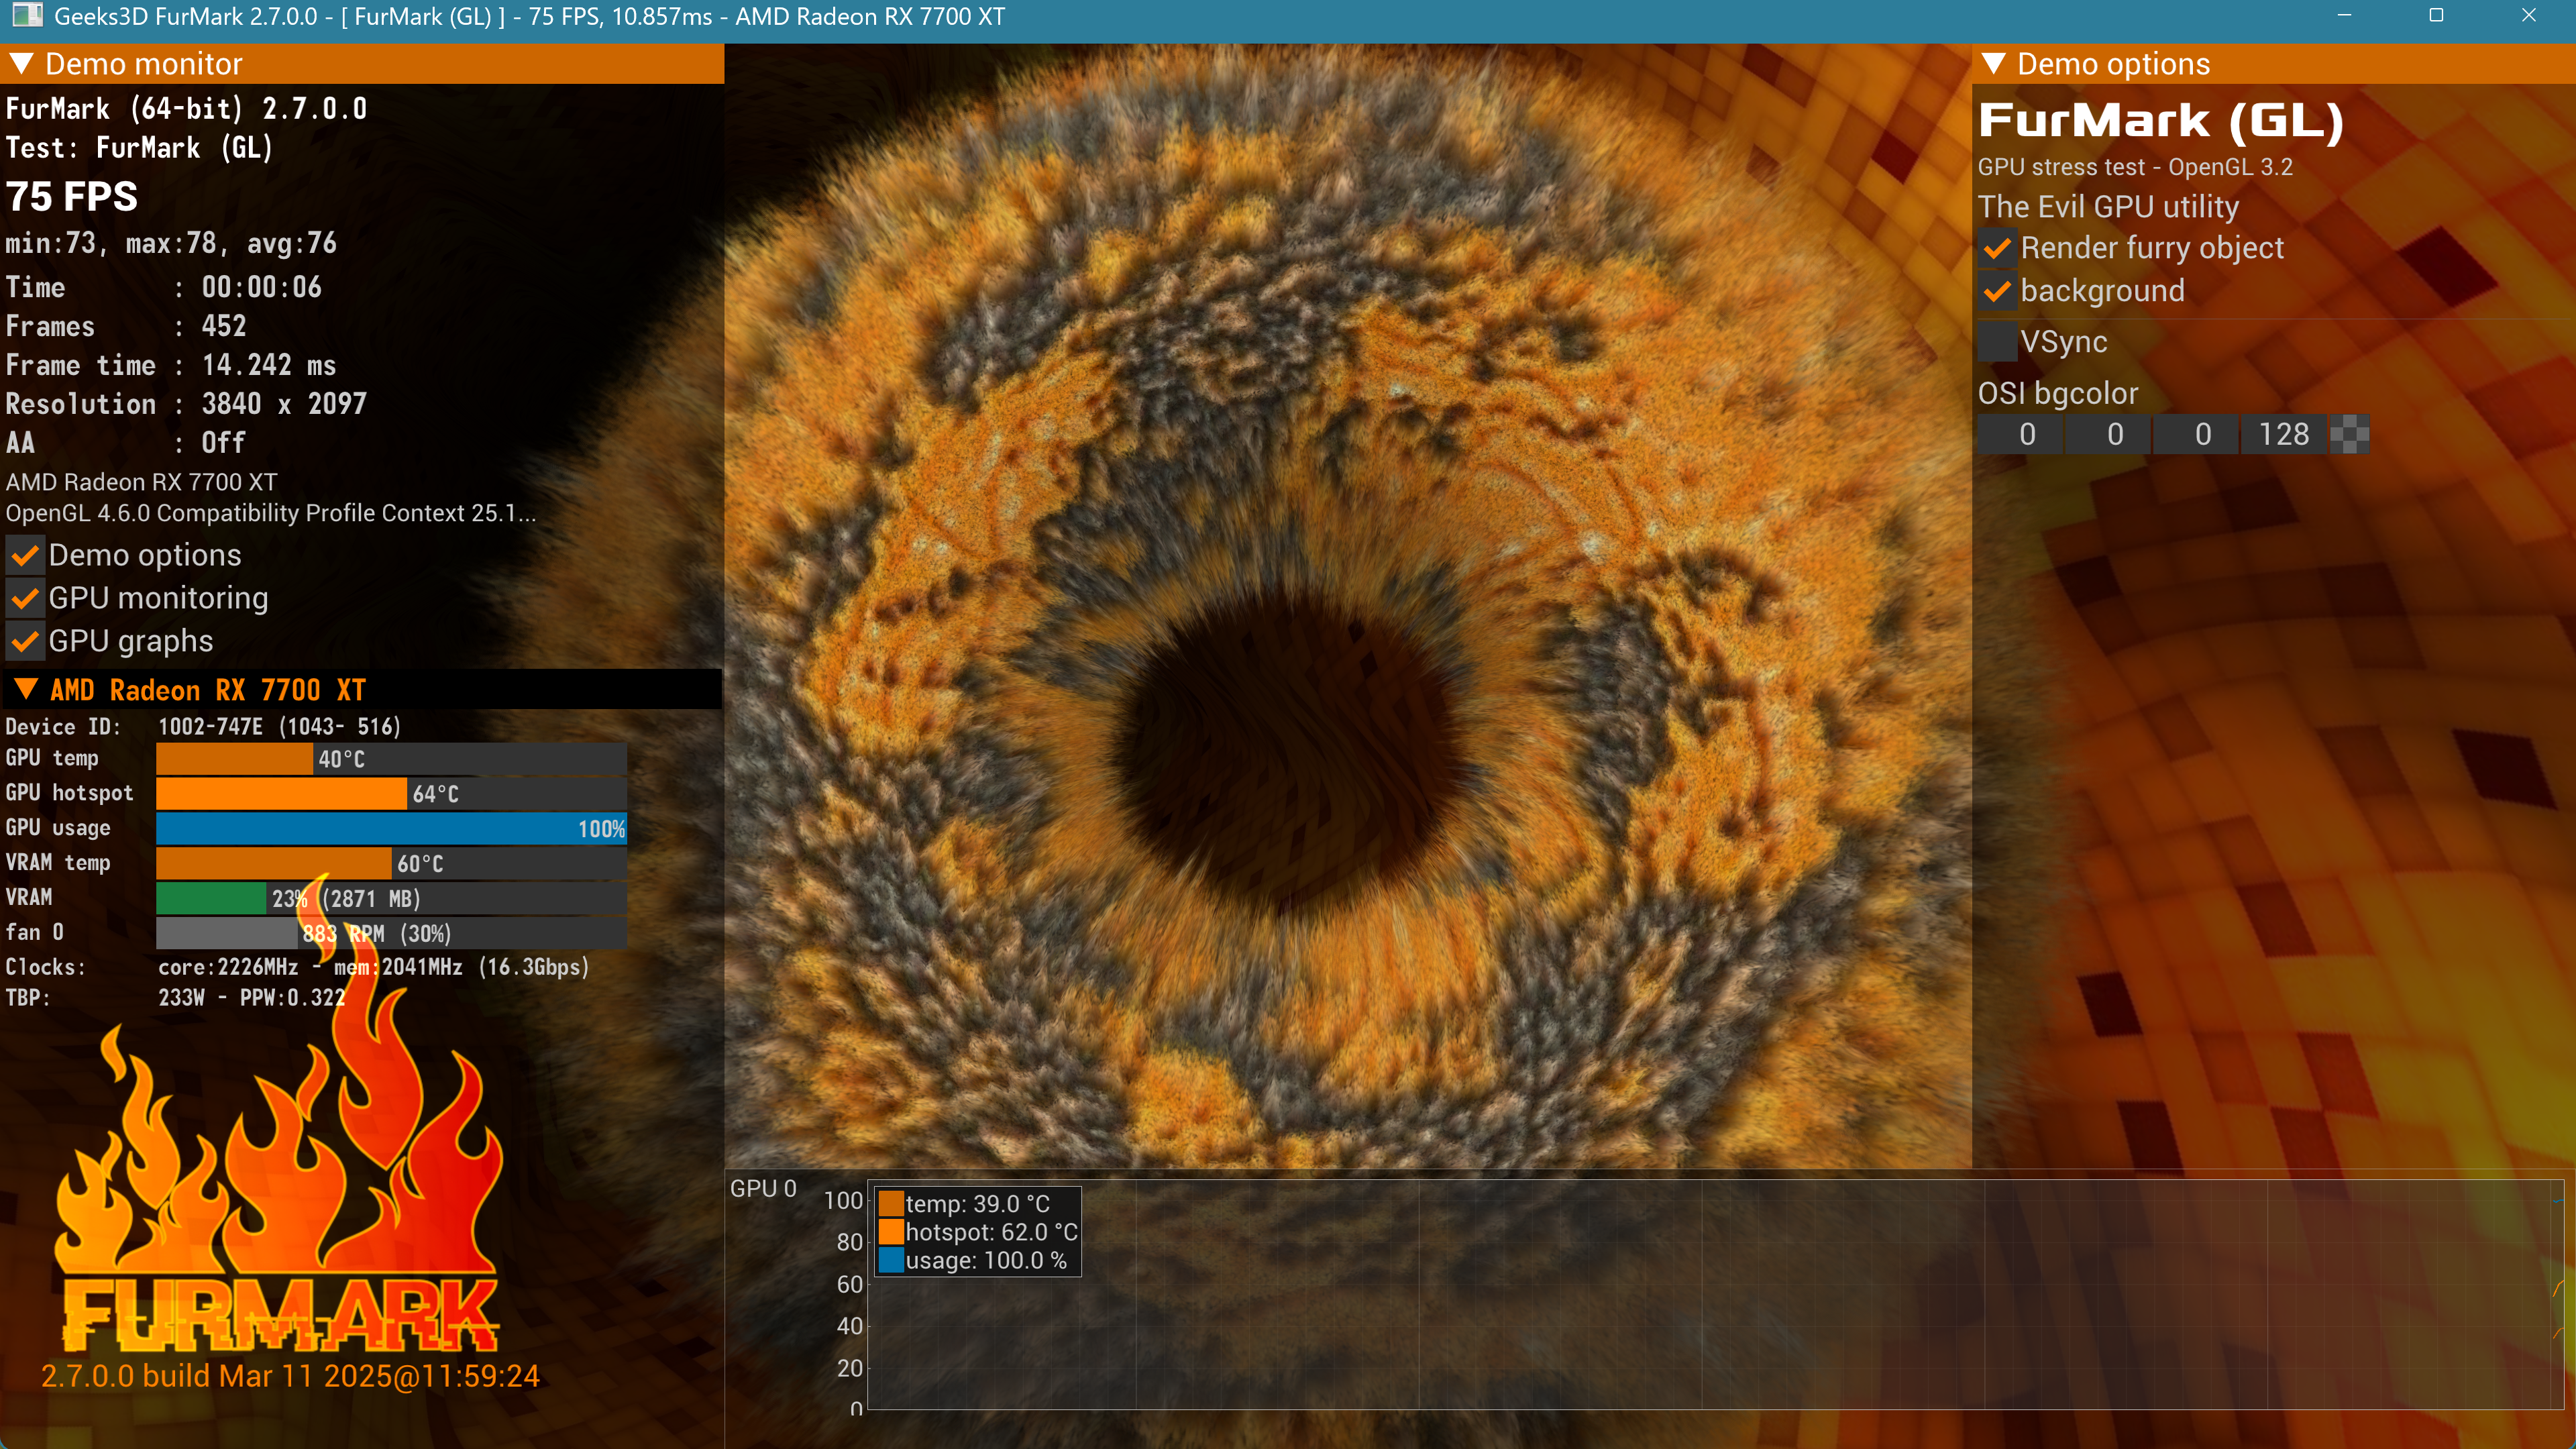This screenshot has height=1449, width=2576.
Task: Collapse the Demo monitor panel
Action: click(21, 64)
